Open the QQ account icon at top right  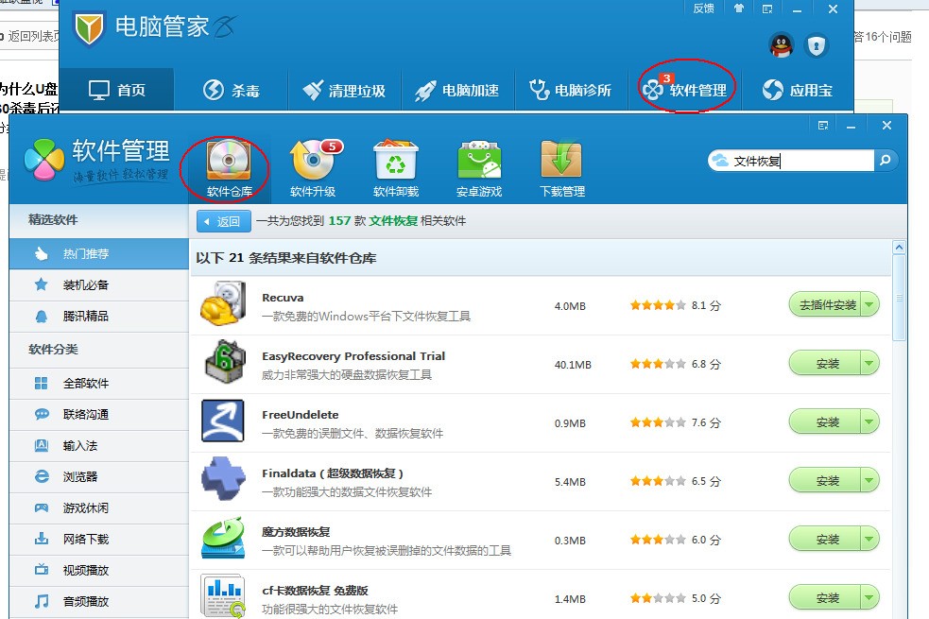pos(782,45)
